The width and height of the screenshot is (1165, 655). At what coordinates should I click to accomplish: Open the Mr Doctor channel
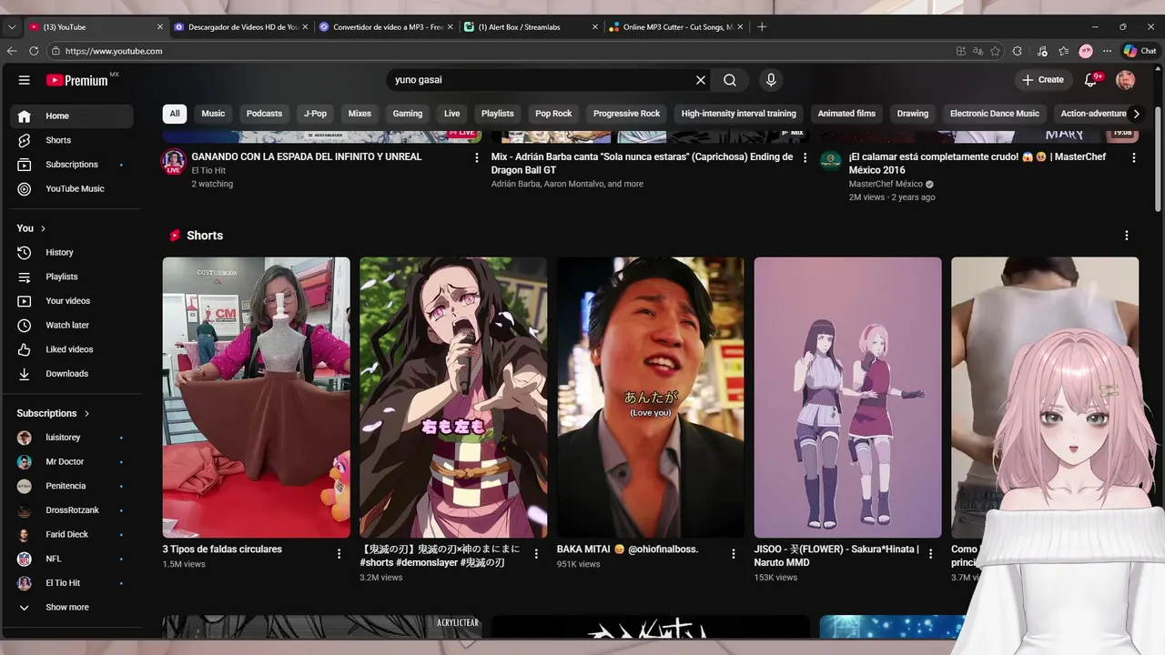(71, 462)
